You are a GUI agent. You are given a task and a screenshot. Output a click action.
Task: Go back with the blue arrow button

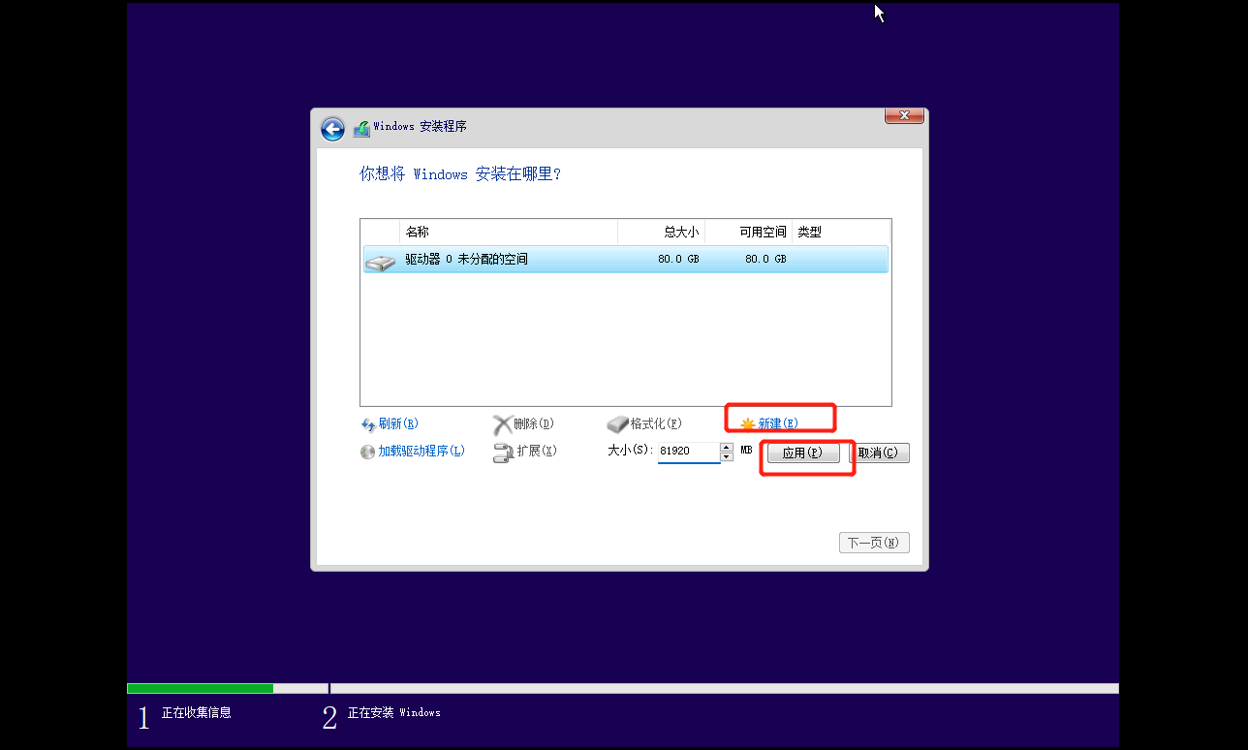332,129
